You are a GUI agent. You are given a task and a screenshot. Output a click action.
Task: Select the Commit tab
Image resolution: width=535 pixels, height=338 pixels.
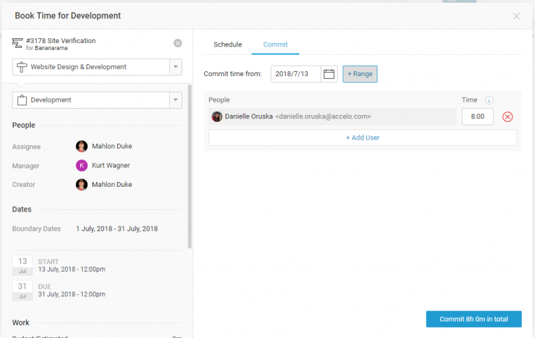tap(275, 44)
